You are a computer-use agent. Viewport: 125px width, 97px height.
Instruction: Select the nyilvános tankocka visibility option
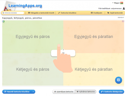(85, 92)
